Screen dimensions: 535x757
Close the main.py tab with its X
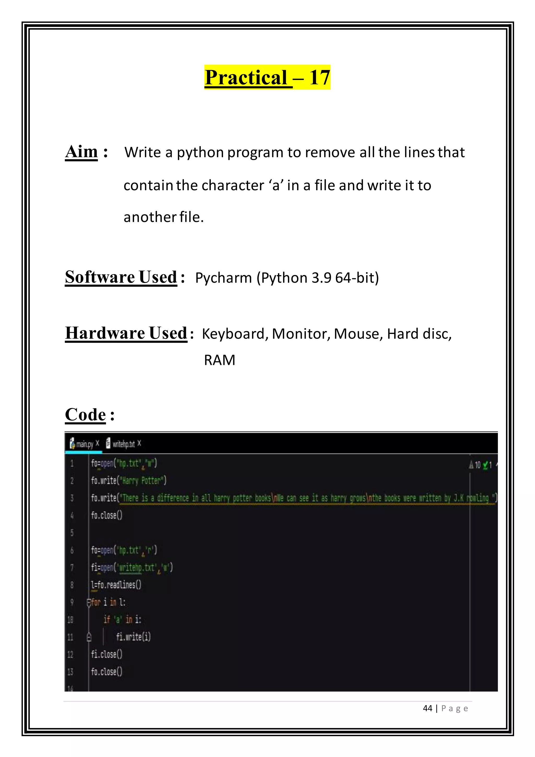[97, 443]
